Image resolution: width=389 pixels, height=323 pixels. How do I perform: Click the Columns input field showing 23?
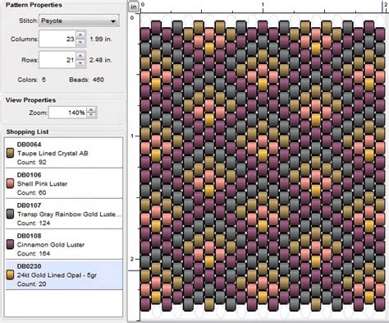coord(57,39)
